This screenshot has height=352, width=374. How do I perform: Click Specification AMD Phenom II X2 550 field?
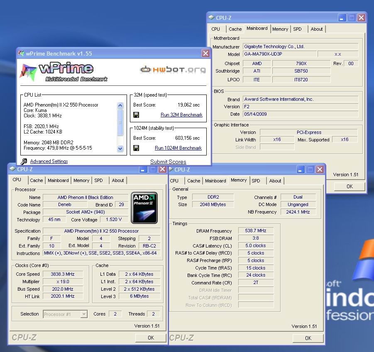coord(101,231)
